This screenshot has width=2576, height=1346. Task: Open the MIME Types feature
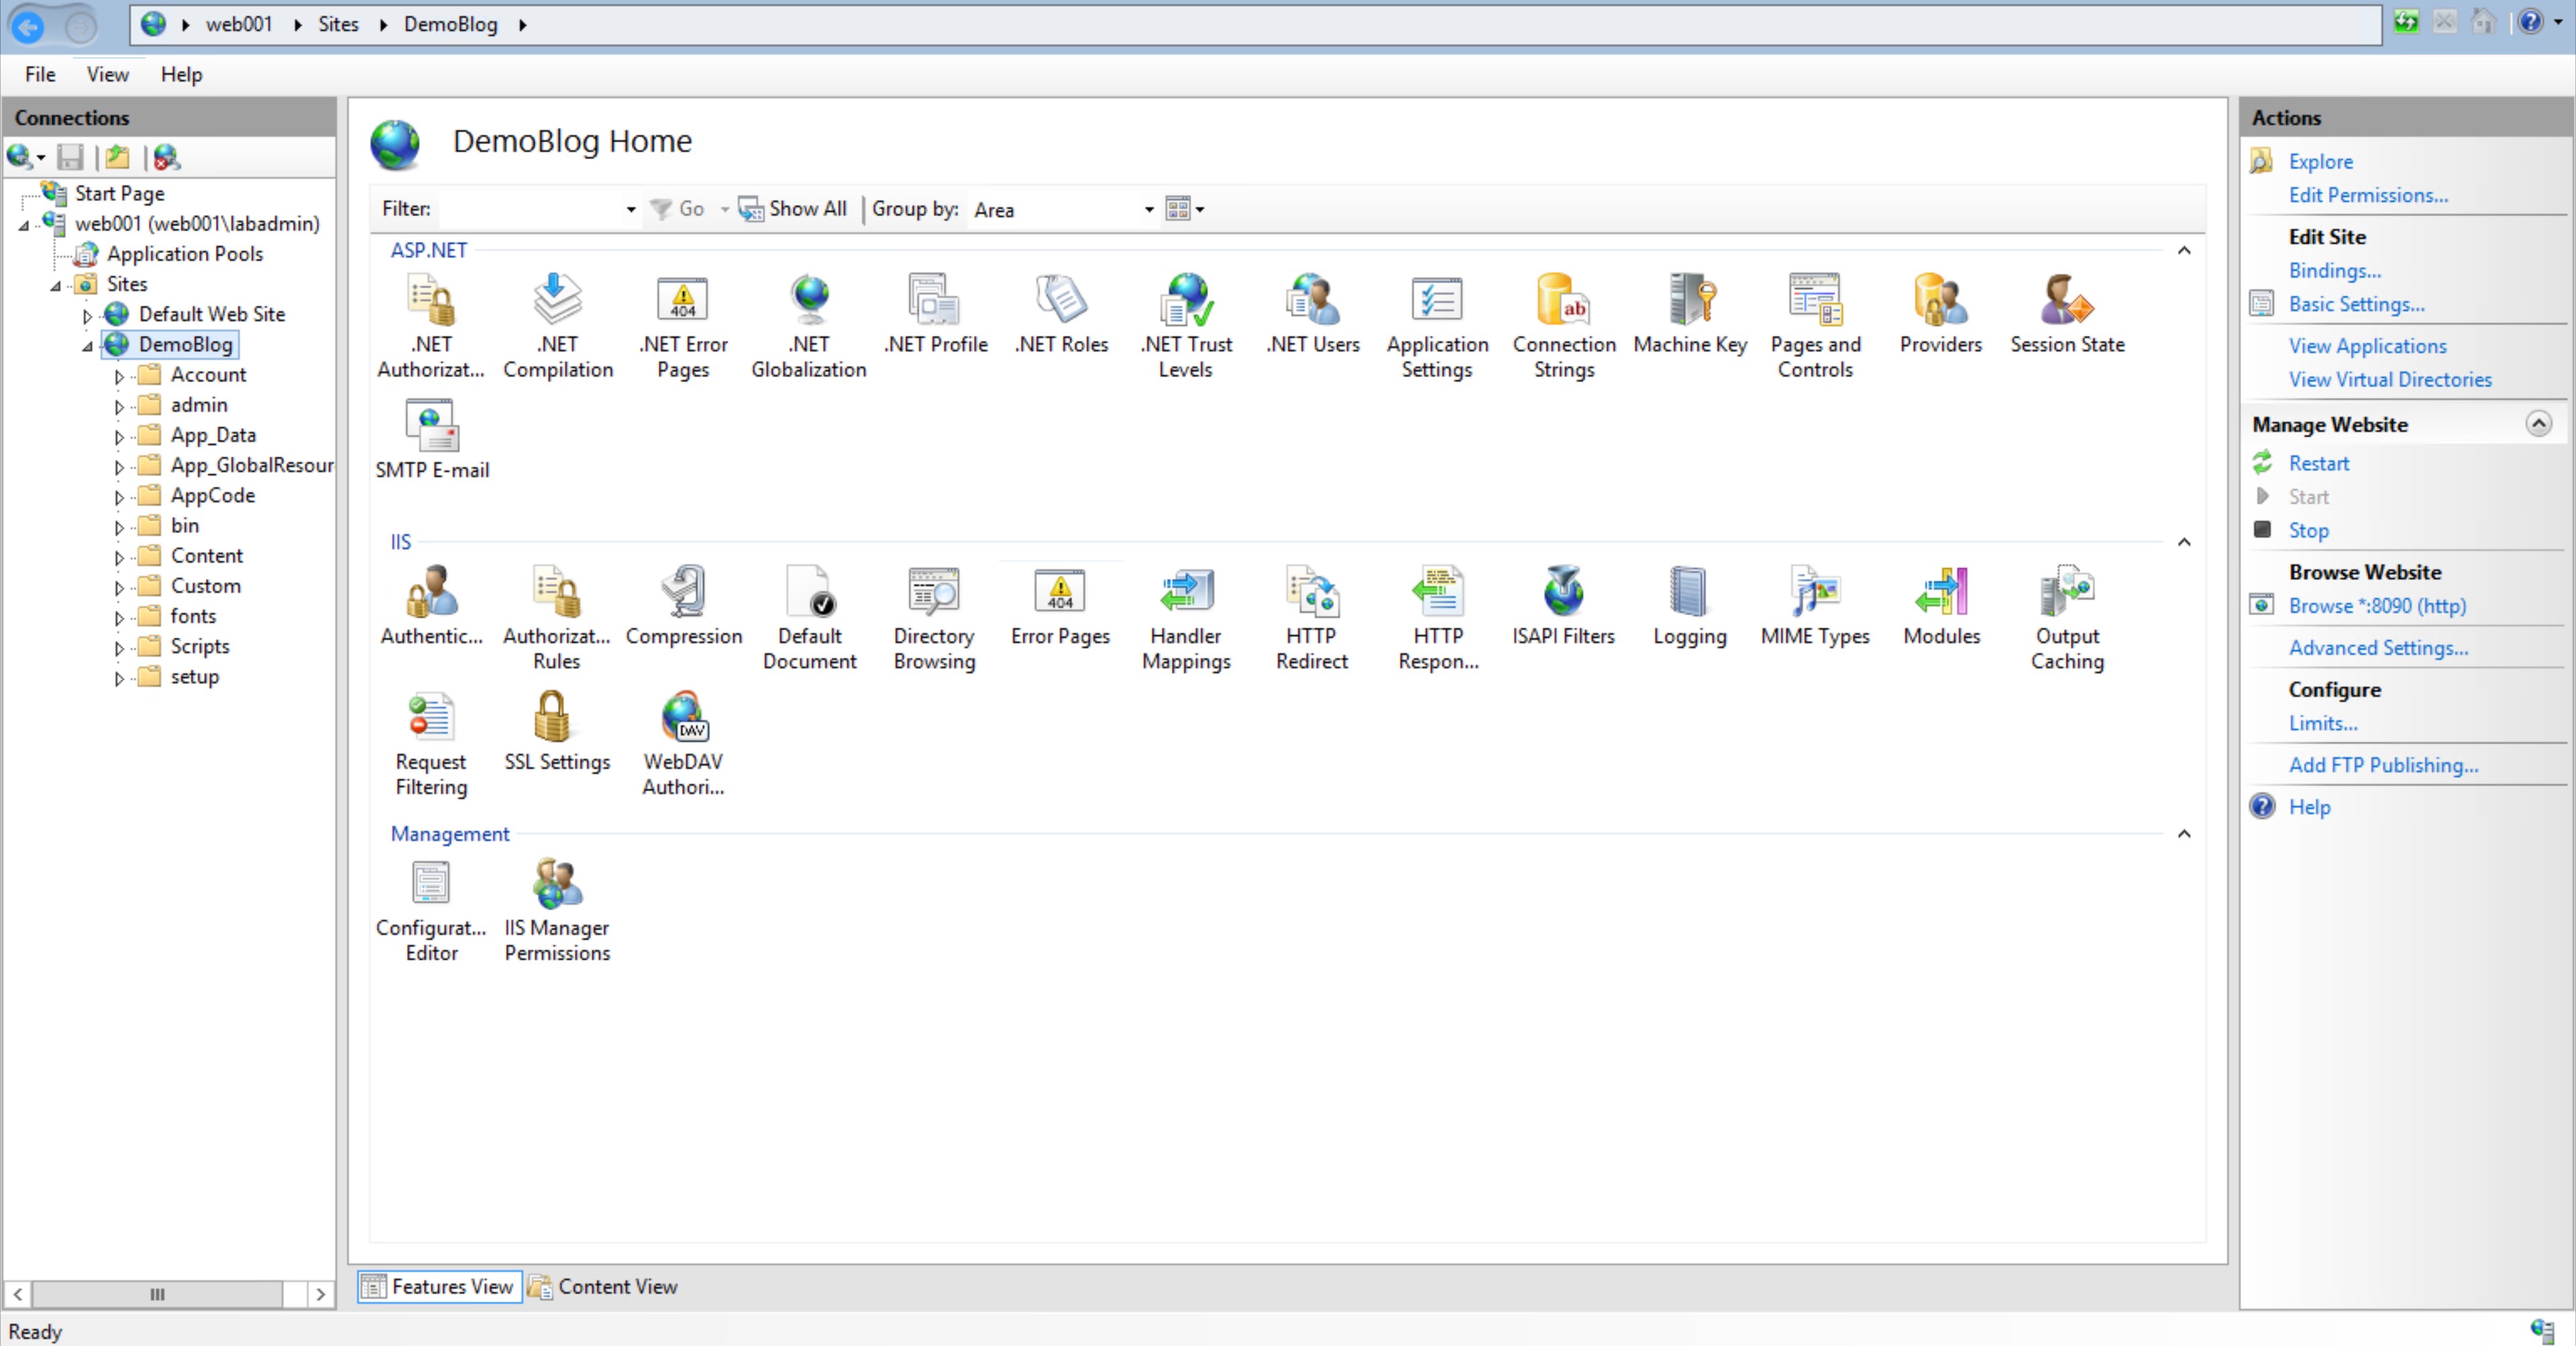pyautogui.click(x=1815, y=605)
